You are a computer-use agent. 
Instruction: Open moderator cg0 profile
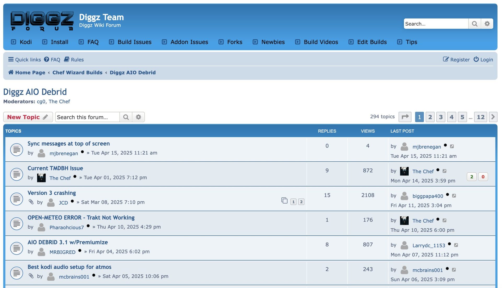click(x=41, y=101)
